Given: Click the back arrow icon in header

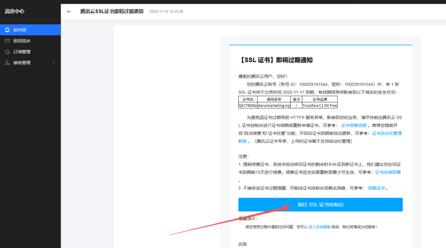Looking at the screenshot, I should [x=69, y=12].
